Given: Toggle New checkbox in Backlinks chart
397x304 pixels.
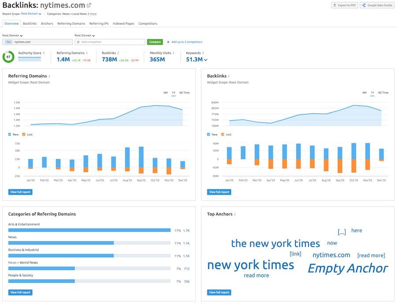Looking at the screenshot, I should pos(208,135).
